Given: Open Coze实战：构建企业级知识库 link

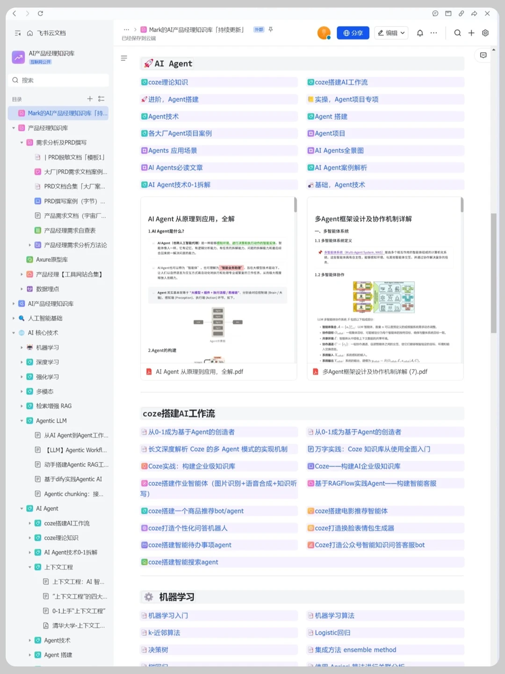Looking at the screenshot, I should pyautogui.click(x=191, y=466).
